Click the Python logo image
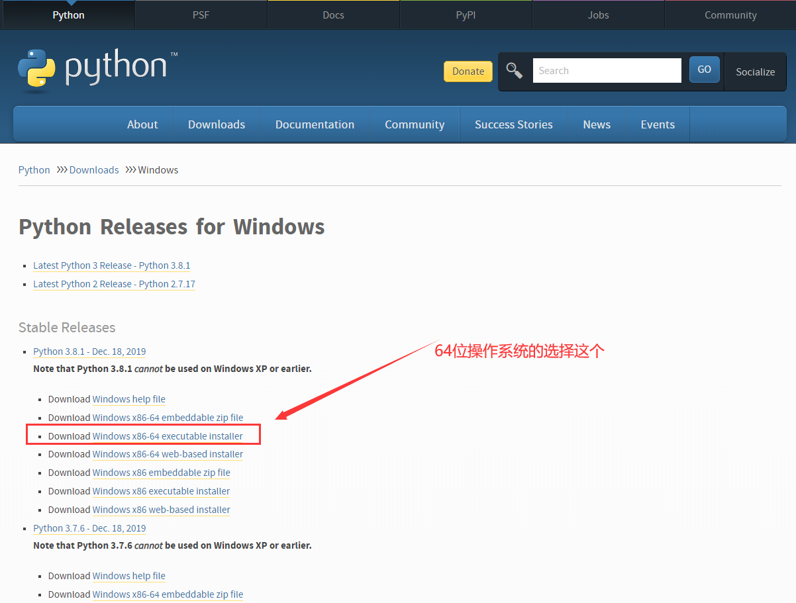 click(x=98, y=70)
